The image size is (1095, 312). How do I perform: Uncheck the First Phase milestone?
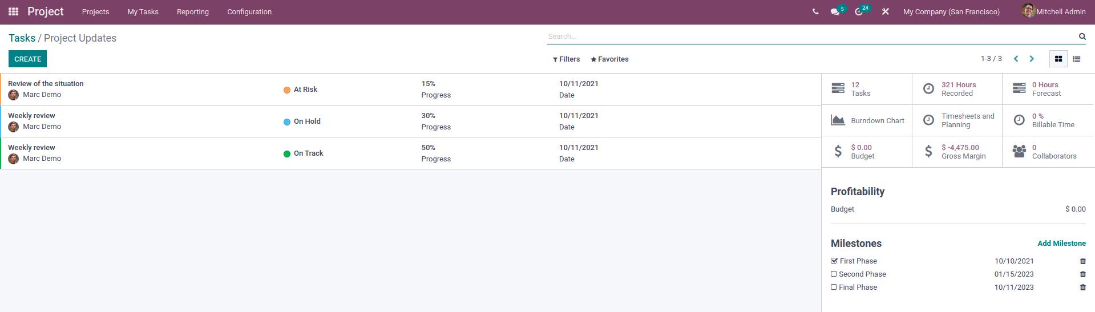[x=834, y=261]
